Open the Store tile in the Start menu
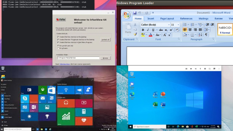Image resolution: width=233 pixels, height=131 pixels. point(52,90)
